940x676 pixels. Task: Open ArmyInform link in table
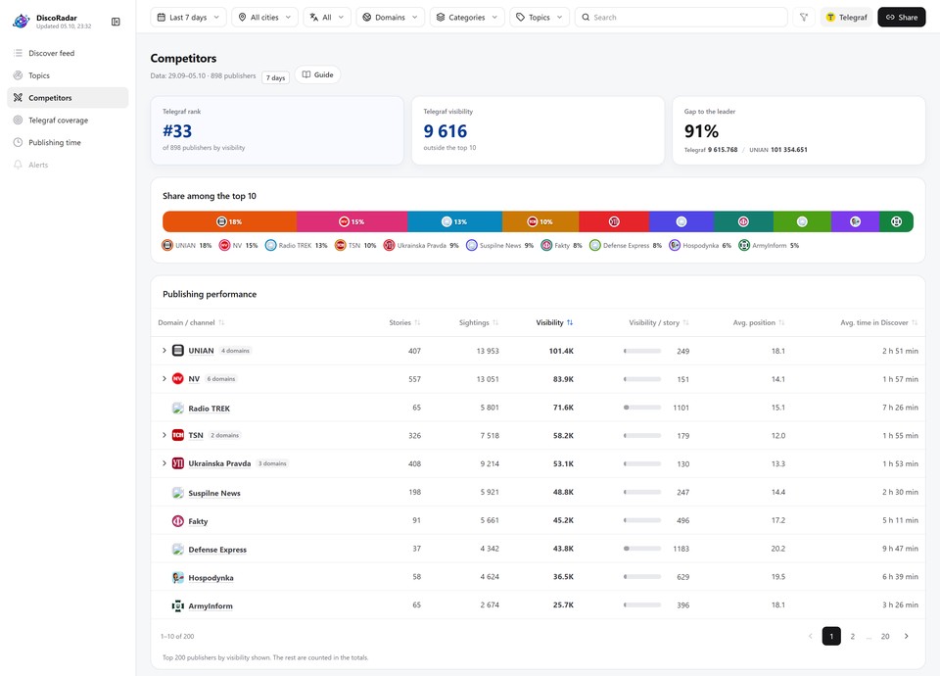pyautogui.click(x=211, y=605)
